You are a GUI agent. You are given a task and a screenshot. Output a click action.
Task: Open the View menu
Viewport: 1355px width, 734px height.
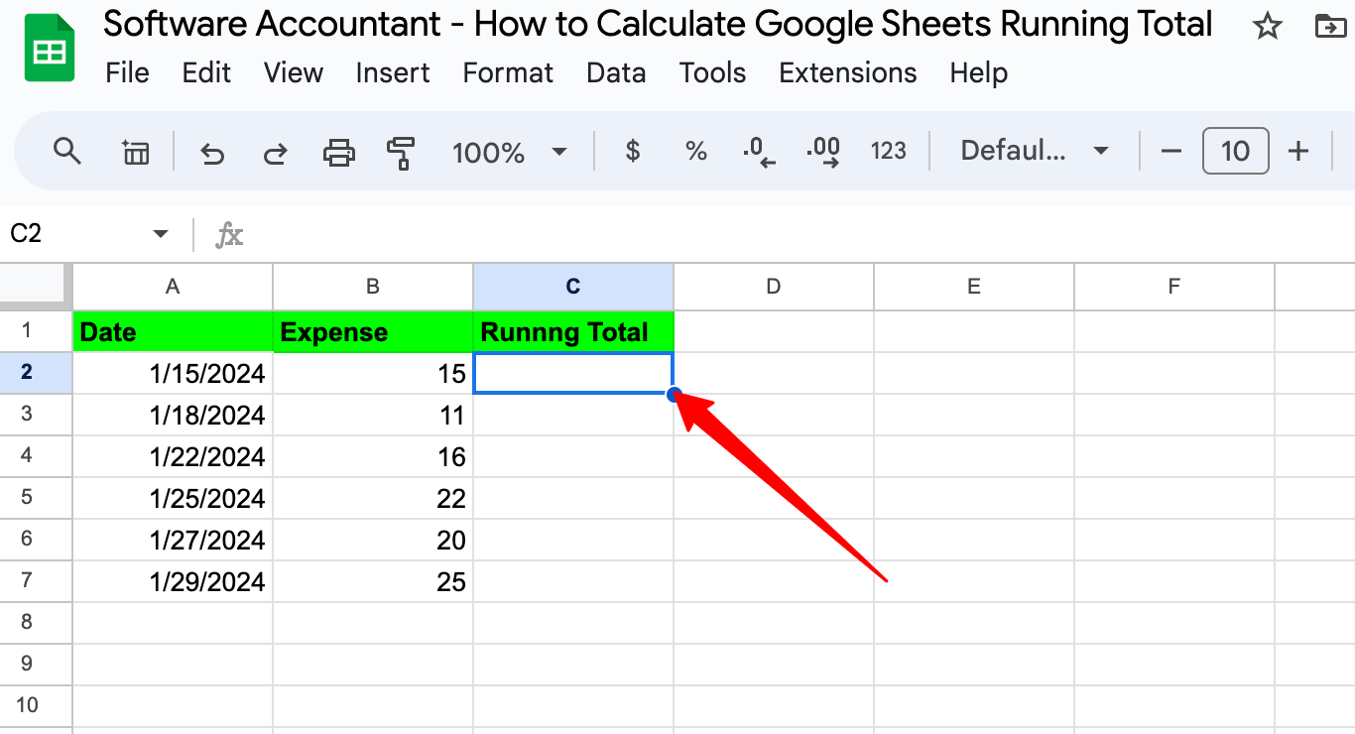(x=294, y=72)
